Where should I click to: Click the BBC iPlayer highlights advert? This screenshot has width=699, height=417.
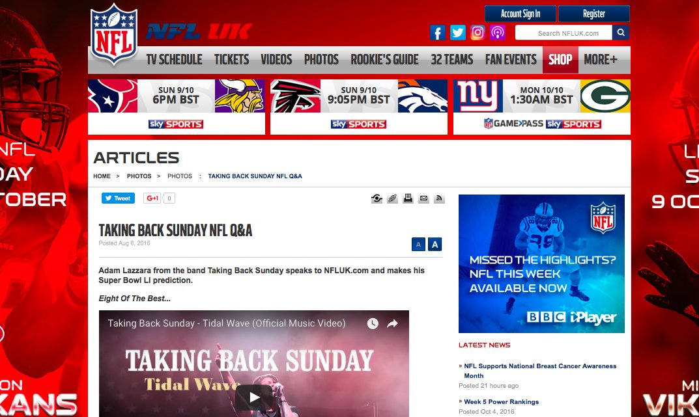(541, 263)
